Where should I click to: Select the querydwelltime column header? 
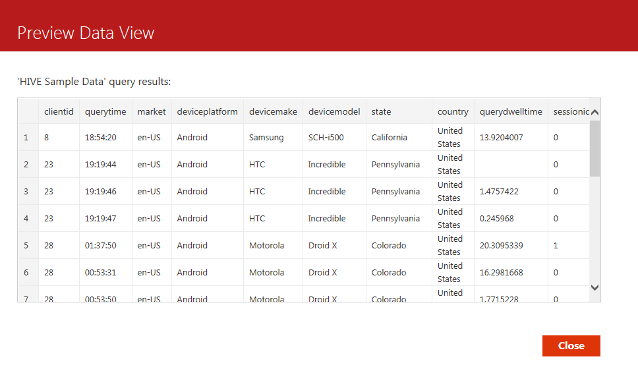(x=511, y=111)
